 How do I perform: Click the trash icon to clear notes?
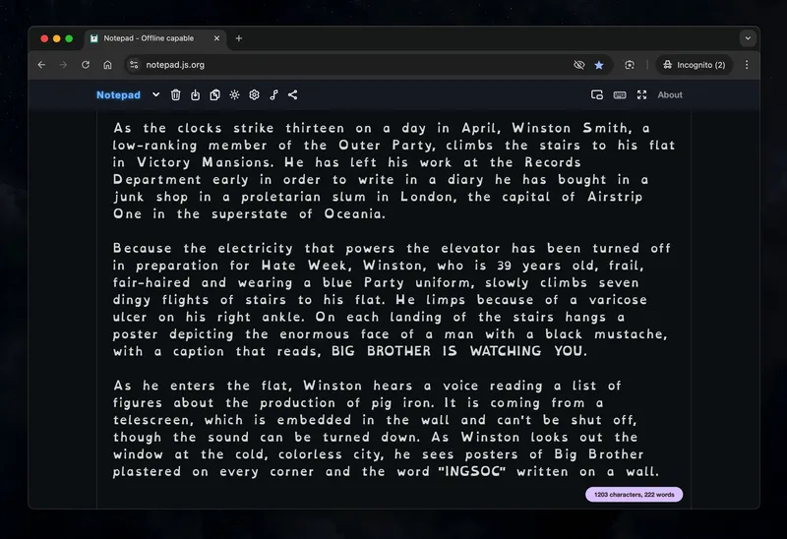click(x=175, y=95)
